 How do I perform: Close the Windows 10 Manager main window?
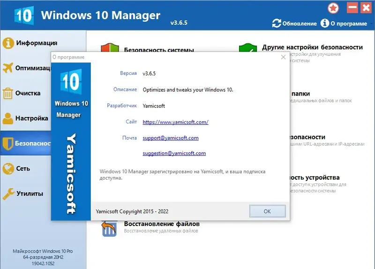coord(366,7)
